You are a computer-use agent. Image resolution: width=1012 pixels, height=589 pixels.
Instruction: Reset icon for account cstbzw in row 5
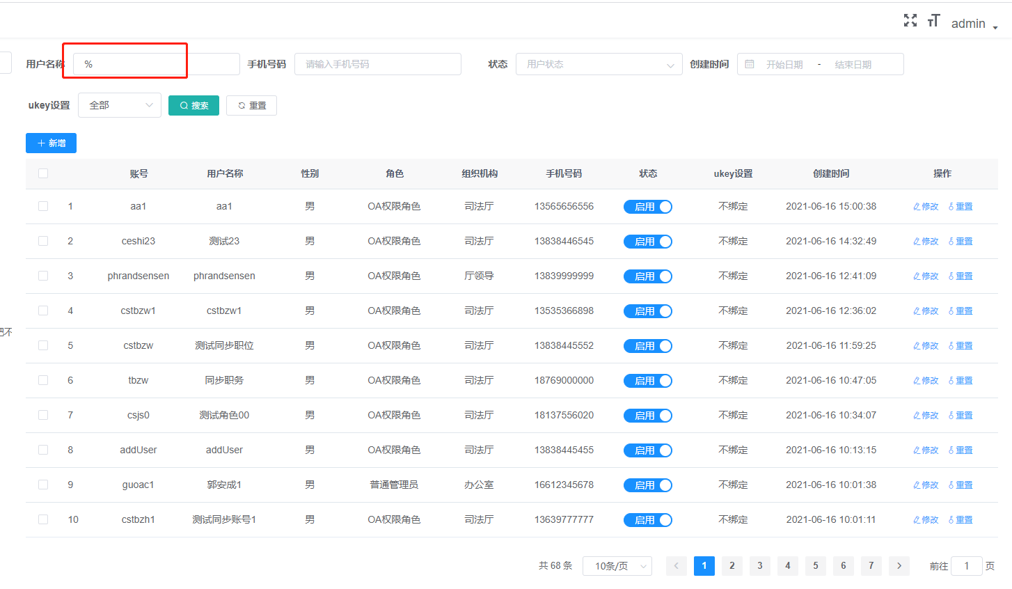(960, 346)
